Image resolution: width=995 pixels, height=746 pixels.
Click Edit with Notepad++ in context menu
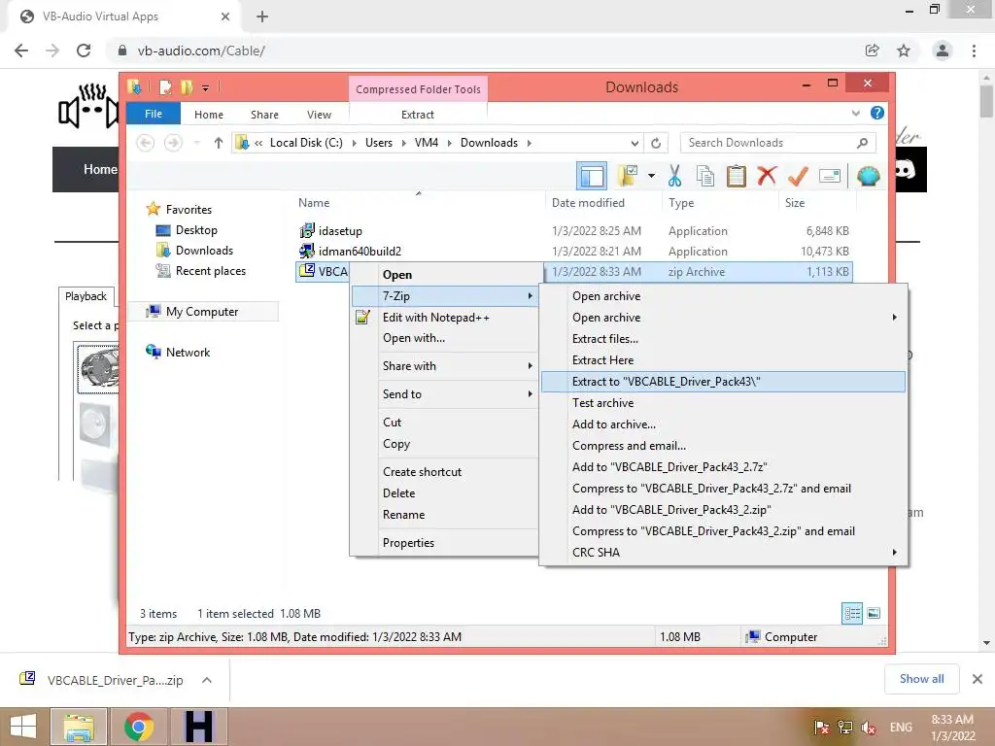click(x=436, y=318)
